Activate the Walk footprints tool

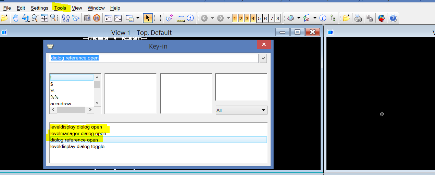66,18
